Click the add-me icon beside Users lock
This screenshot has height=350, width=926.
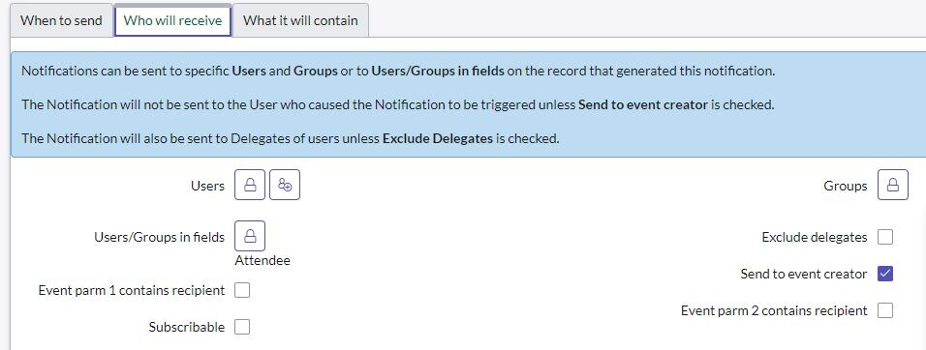tap(285, 185)
